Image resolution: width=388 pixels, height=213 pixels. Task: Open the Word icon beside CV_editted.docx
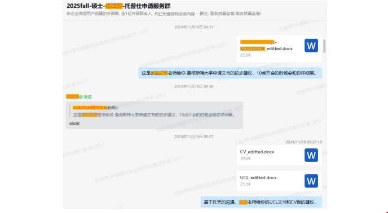click(x=311, y=155)
